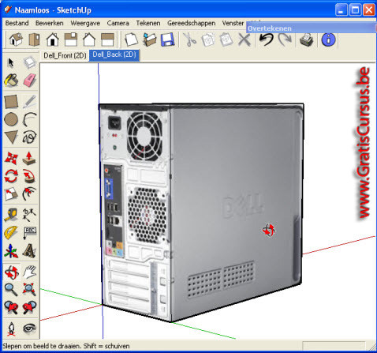Pick the Protractor tool
The width and height of the screenshot is (377, 353).
tap(11, 232)
